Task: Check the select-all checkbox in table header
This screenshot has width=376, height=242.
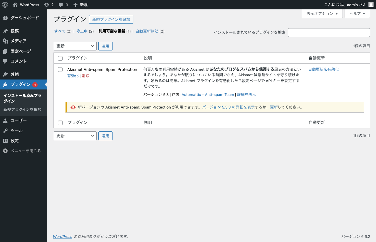Action: [60, 58]
